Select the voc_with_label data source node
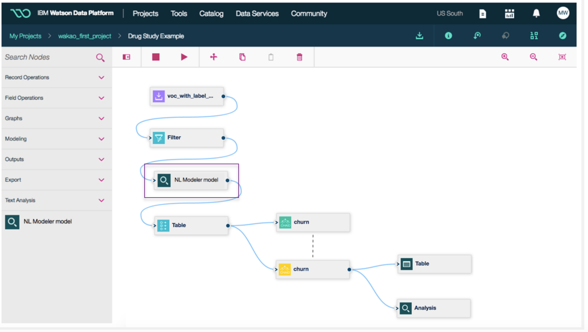The image size is (588, 332). (x=187, y=96)
